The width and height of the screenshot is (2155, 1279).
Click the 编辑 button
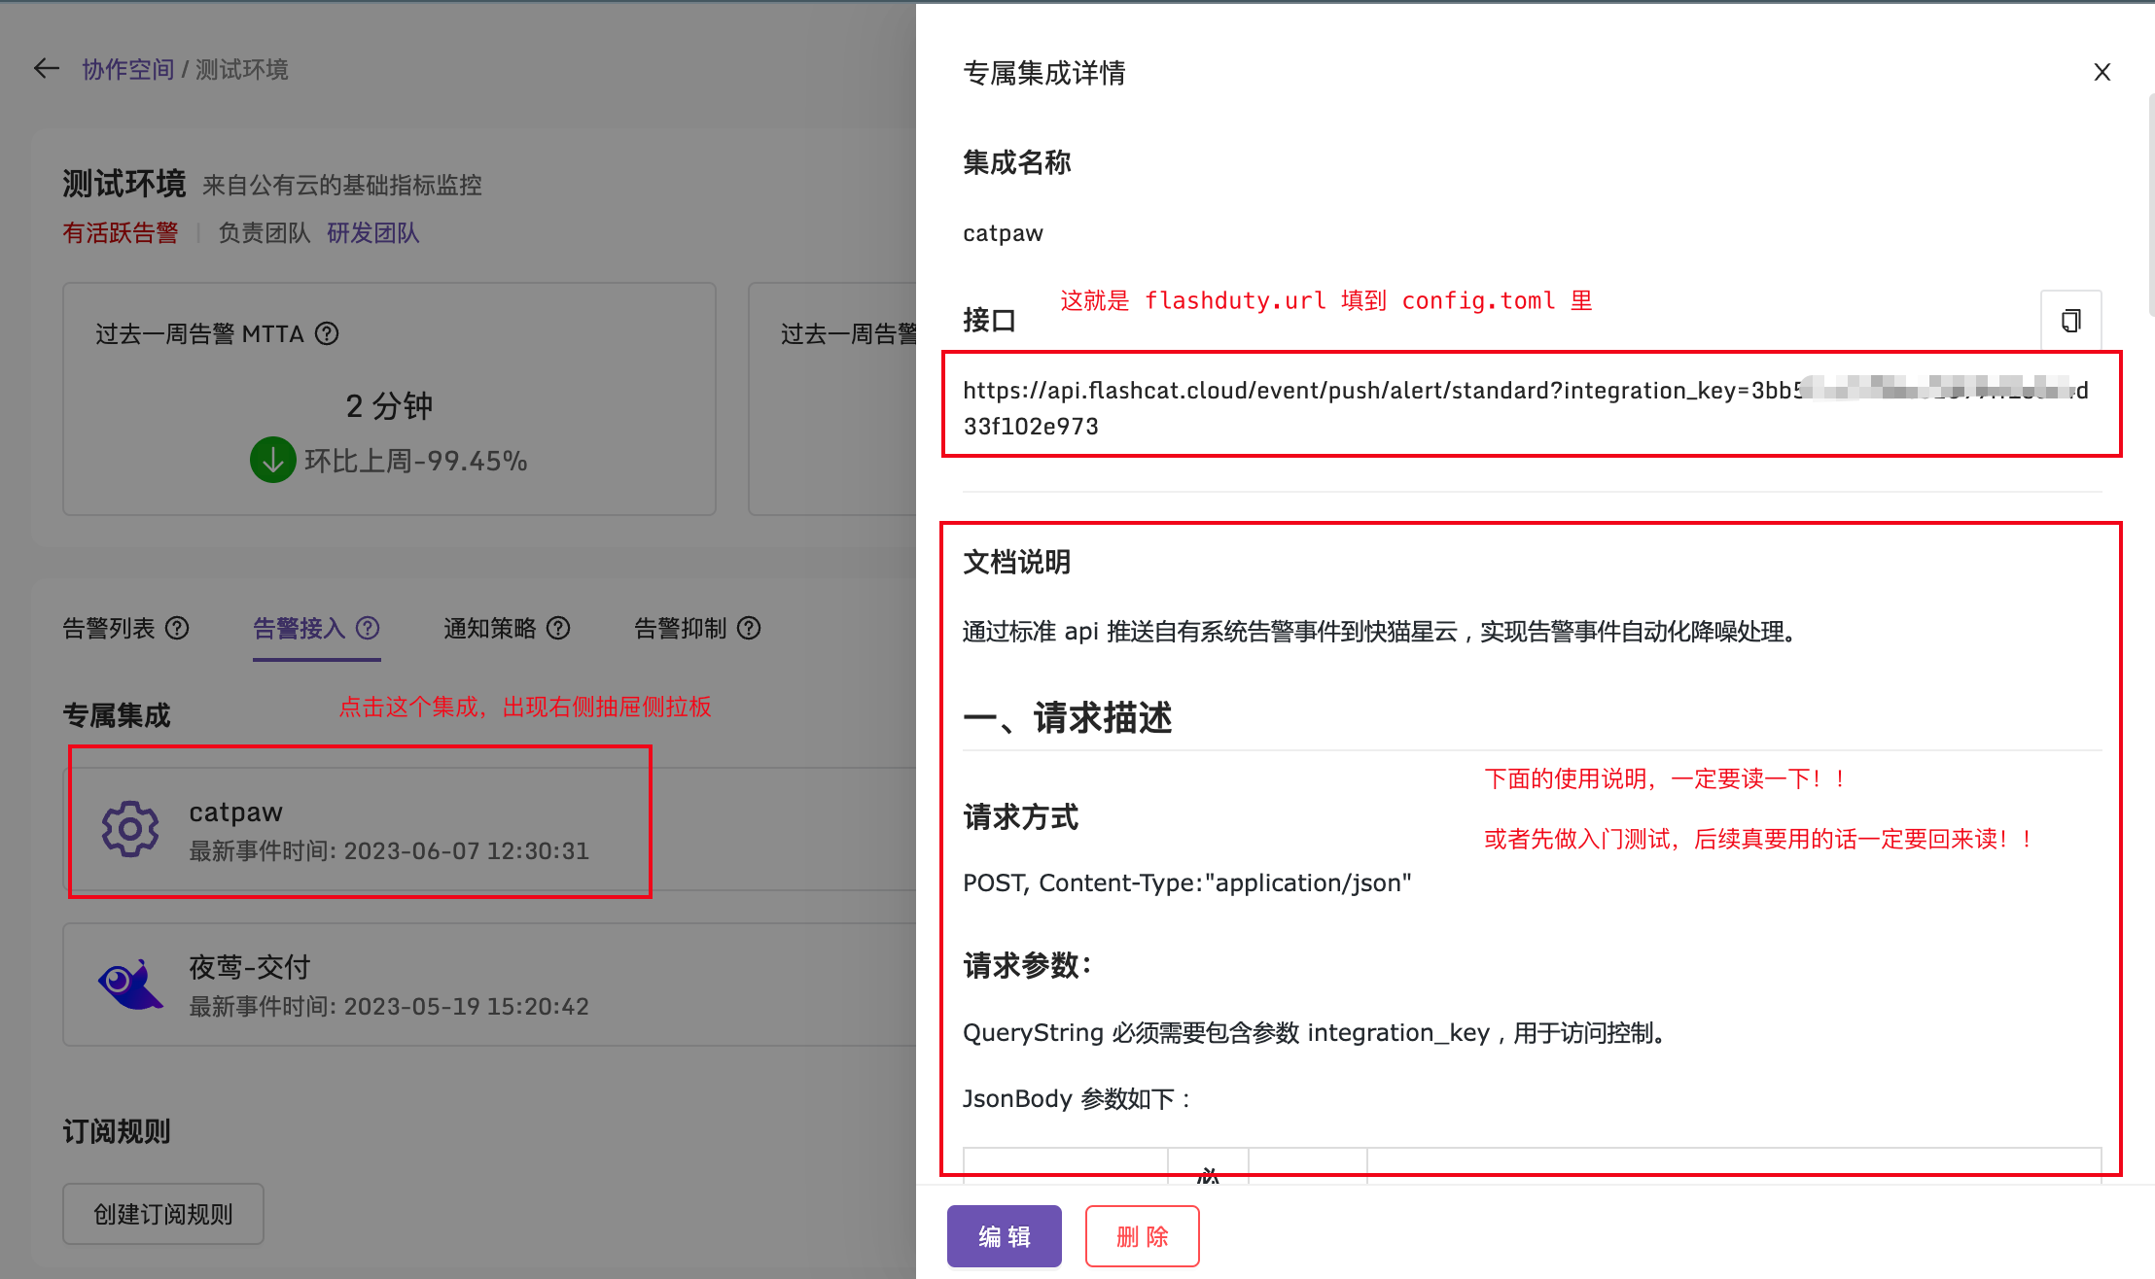(1004, 1235)
